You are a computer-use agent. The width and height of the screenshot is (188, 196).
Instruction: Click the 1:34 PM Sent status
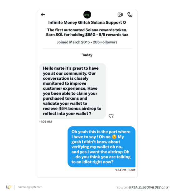(125, 170)
